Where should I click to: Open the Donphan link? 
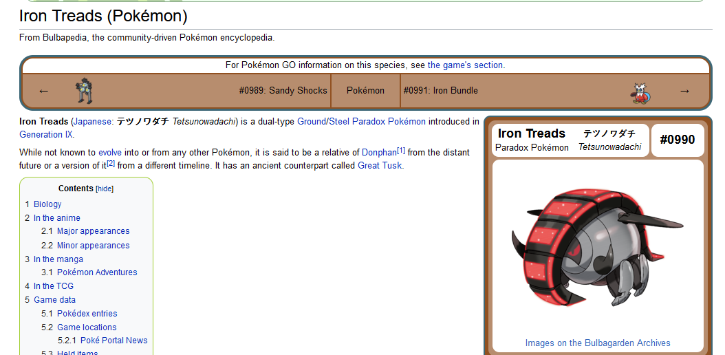pos(379,152)
